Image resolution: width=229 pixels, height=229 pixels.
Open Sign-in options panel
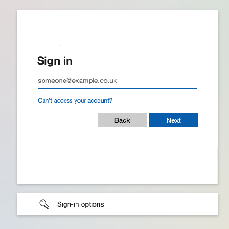118,204
